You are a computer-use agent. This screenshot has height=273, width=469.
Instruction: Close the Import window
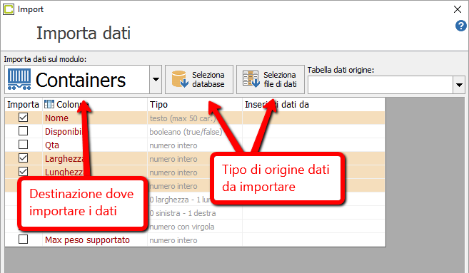458,9
